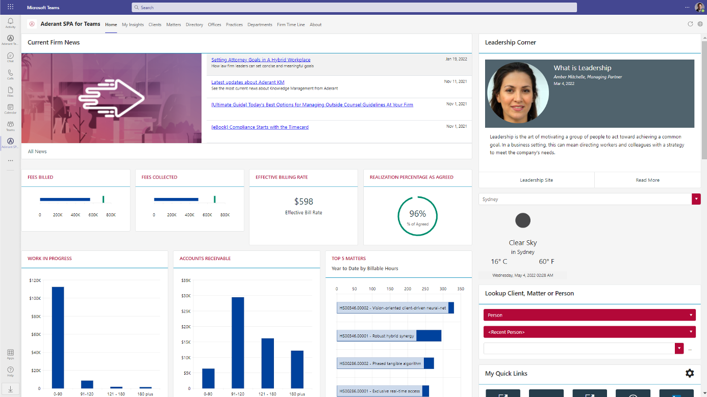This screenshot has height=397, width=707.
Task: Click the Teams search bar
Action: 353,7
